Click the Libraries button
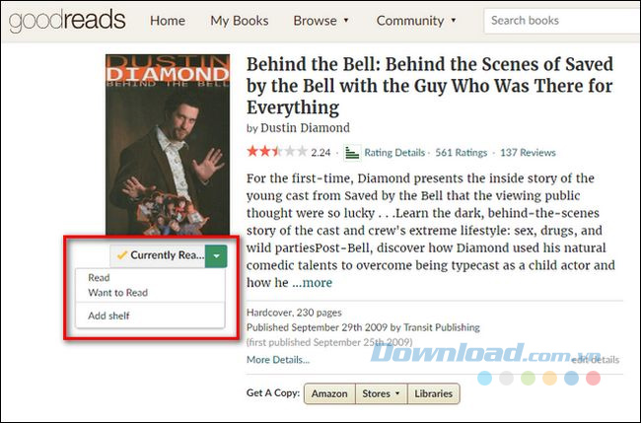The width and height of the screenshot is (641, 423). [x=433, y=393]
